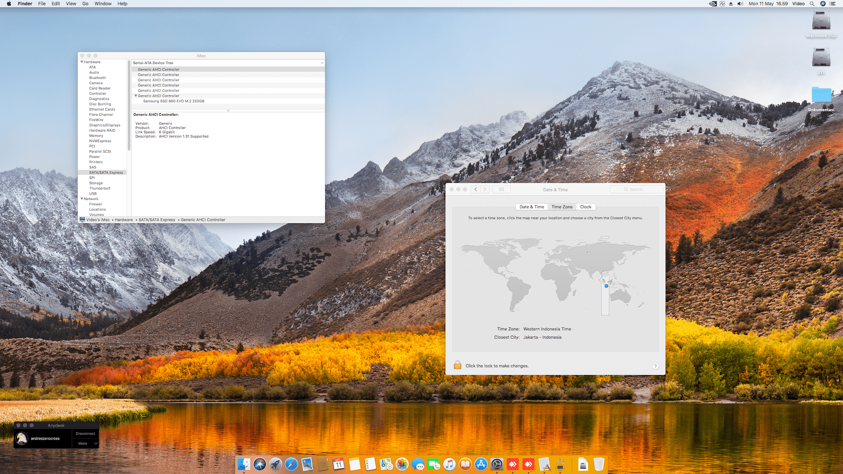Switch to the Date & Time tab
Image resolution: width=843 pixels, height=474 pixels.
point(531,207)
